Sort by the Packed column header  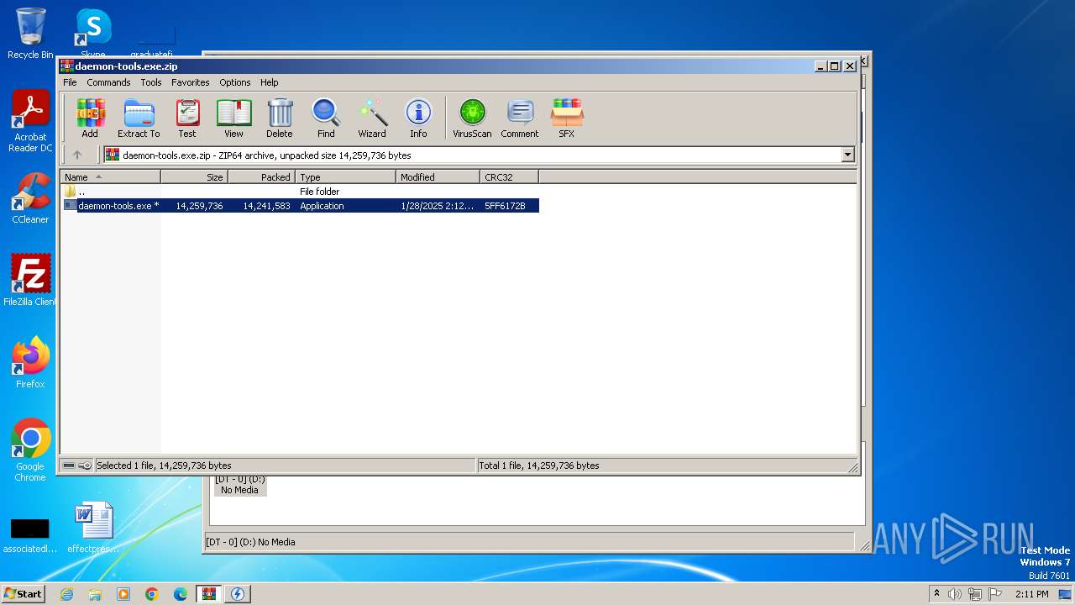(x=261, y=176)
